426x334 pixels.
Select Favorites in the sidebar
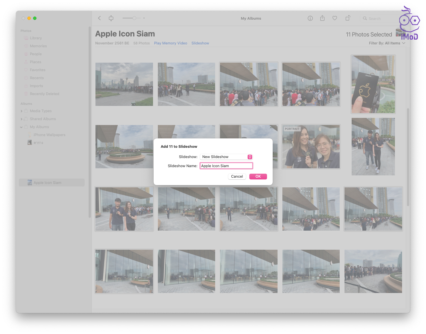[x=37, y=70]
